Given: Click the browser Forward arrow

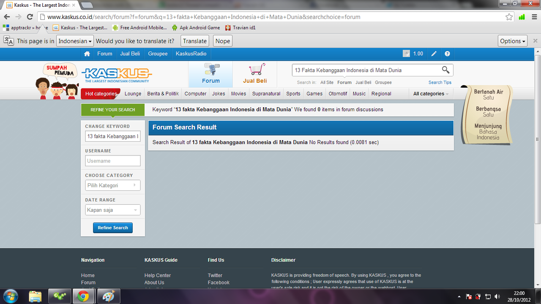Looking at the screenshot, I should click(x=19, y=17).
